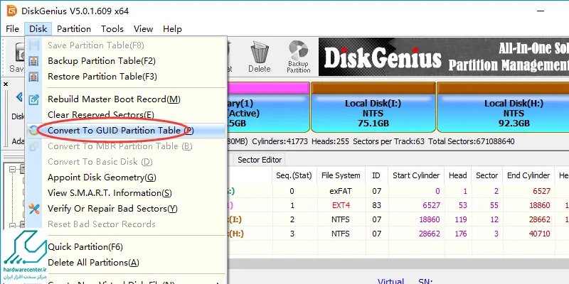Image resolution: width=569 pixels, height=284 pixels.
Task: Click the previous disk arrow icon
Action: [19, 97]
